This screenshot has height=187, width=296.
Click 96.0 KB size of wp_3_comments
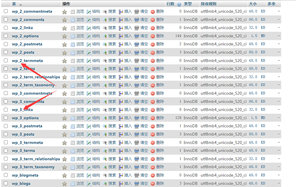pyautogui.click(x=257, y=102)
